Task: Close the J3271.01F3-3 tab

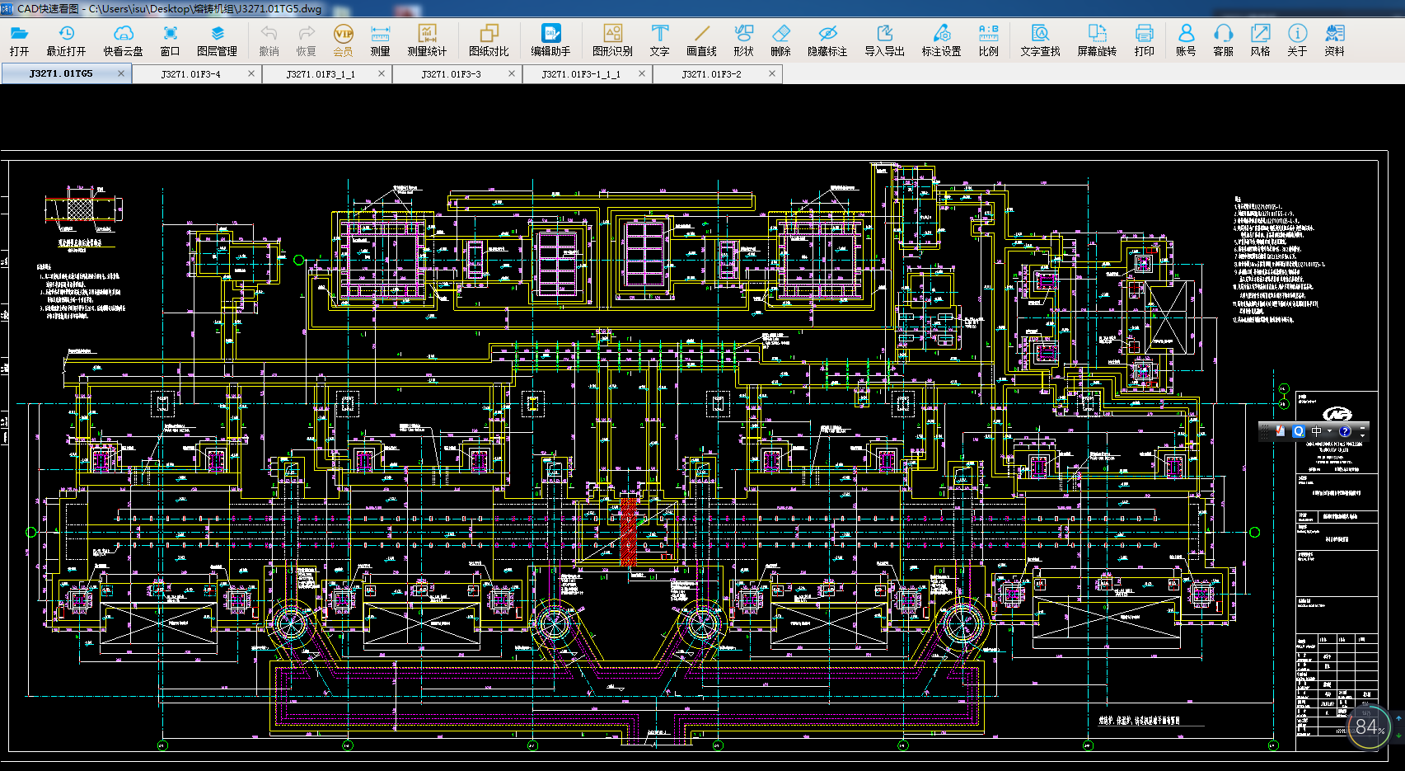Action: click(512, 73)
